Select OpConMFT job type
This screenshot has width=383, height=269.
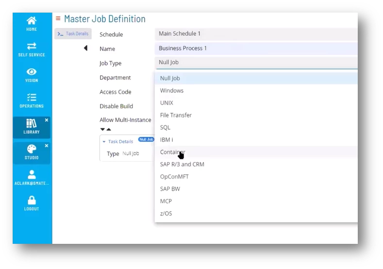[256, 177]
